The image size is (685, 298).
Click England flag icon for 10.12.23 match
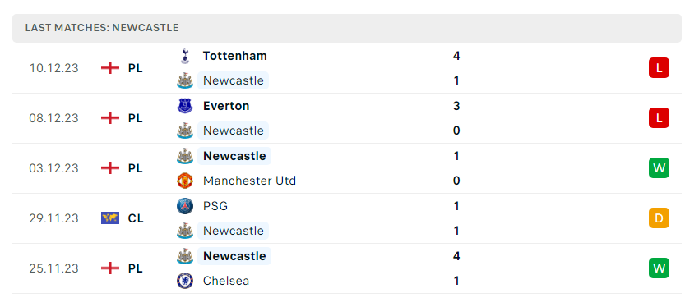pos(110,68)
